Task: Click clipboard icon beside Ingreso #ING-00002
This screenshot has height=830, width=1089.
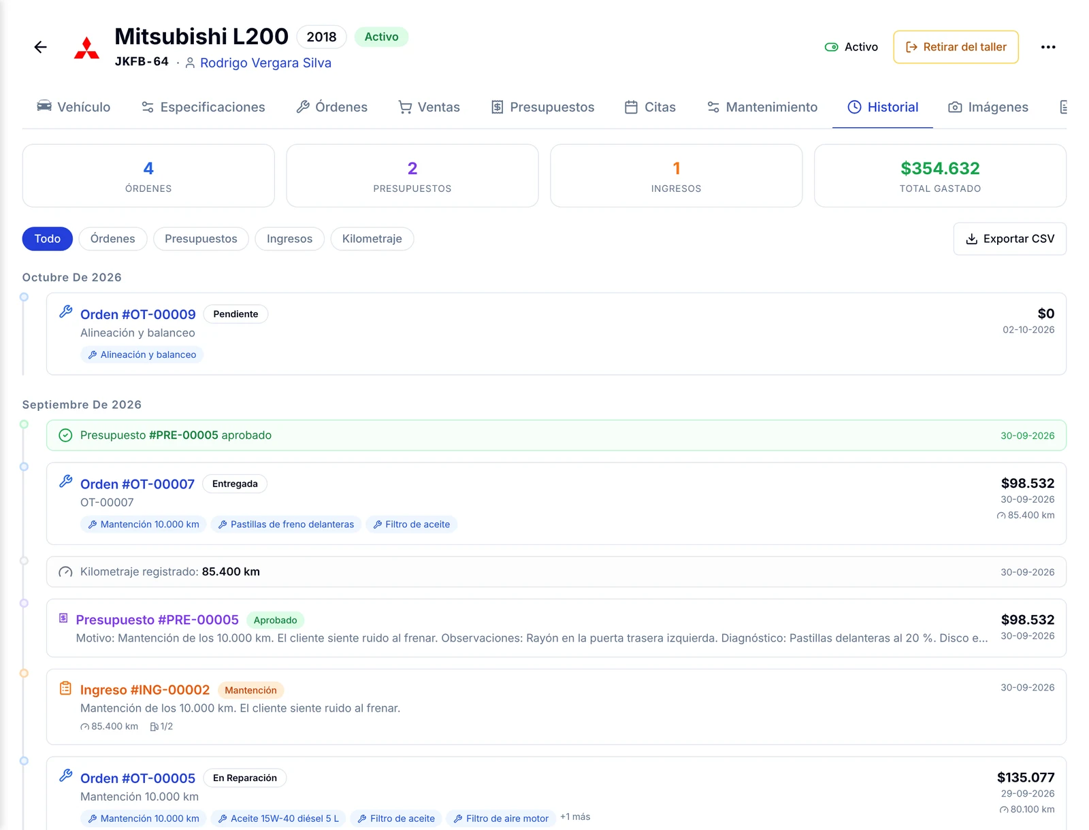Action: pos(65,688)
